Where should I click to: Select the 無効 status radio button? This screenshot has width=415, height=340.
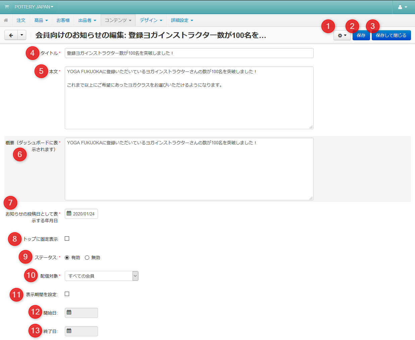87,258
